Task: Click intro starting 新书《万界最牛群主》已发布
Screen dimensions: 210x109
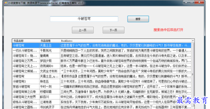Action: [126, 61]
